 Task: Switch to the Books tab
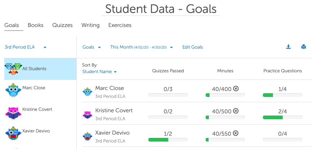(x=36, y=25)
